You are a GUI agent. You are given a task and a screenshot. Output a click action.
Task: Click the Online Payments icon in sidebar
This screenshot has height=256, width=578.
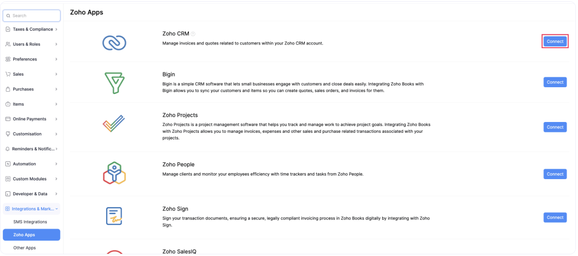pyautogui.click(x=8, y=119)
